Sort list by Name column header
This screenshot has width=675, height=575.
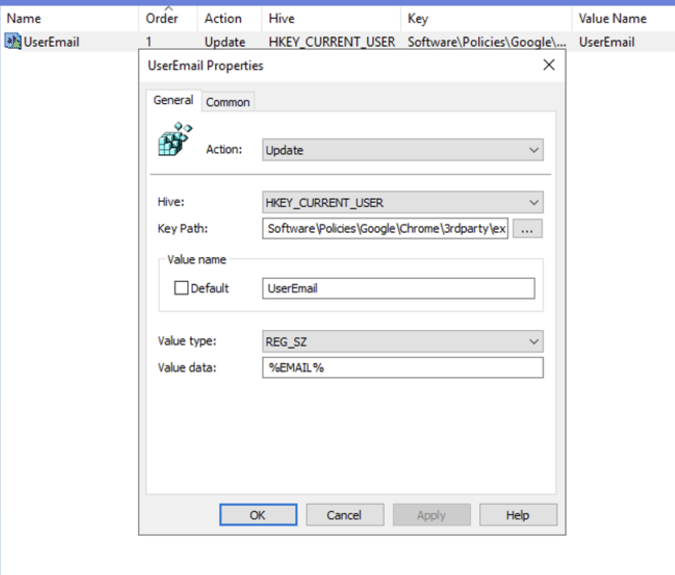[x=23, y=19]
